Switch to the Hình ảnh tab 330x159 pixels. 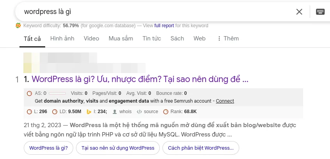(x=62, y=38)
